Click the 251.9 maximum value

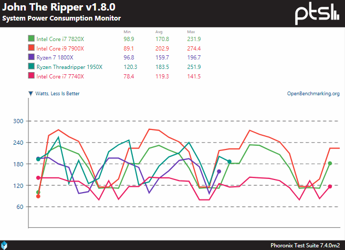(194, 67)
